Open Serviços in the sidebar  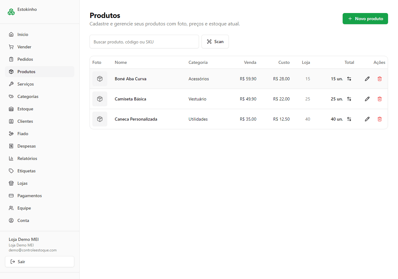coord(39,84)
